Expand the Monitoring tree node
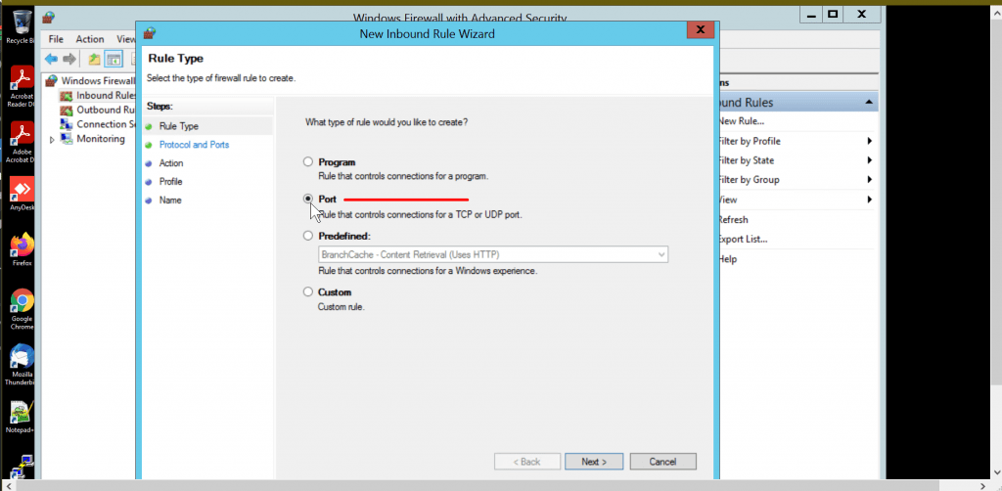The image size is (1002, 491). pos(52,140)
